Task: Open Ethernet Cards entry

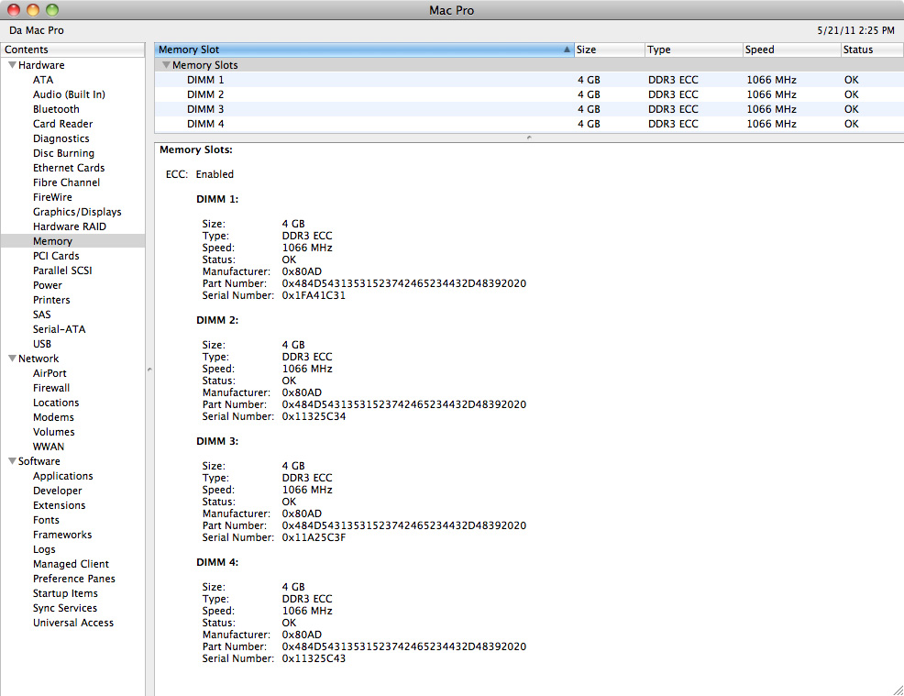Action: 69,168
